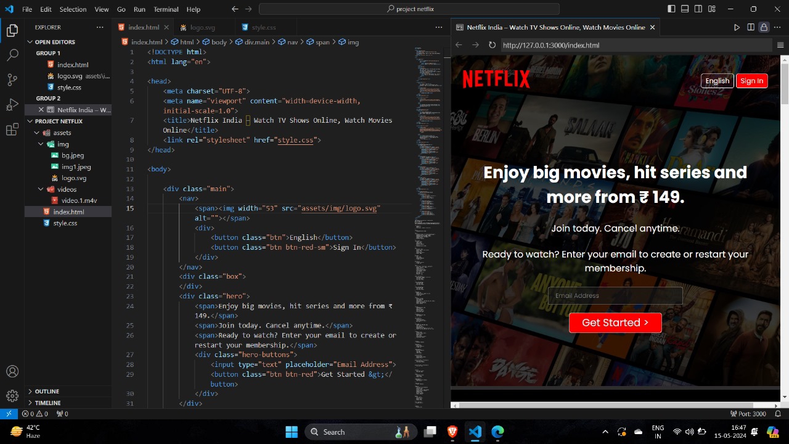This screenshot has width=789, height=444.
Task: Open the Manage settings gear
Action: coord(12,396)
